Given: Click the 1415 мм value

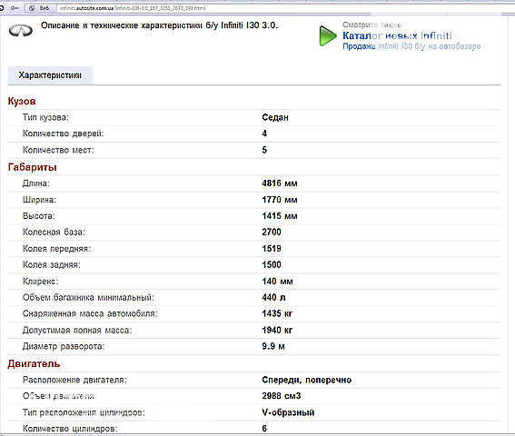Looking at the screenshot, I should [x=280, y=216].
